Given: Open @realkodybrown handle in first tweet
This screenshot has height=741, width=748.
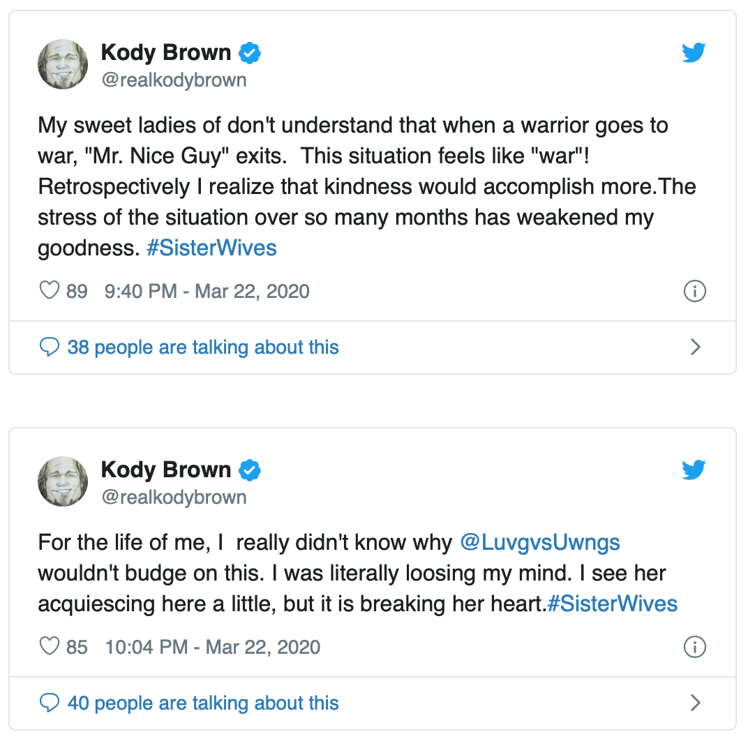Looking at the screenshot, I should (x=174, y=80).
